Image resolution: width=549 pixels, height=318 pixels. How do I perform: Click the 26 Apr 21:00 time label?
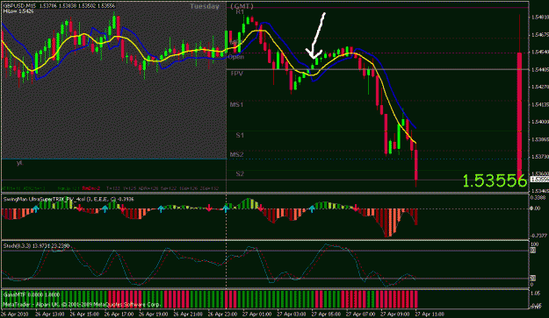coord(188,314)
